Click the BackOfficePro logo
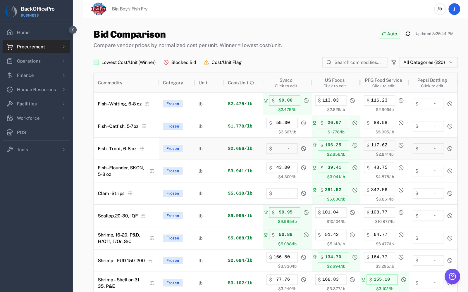This screenshot has width=468, height=292. 11,12
